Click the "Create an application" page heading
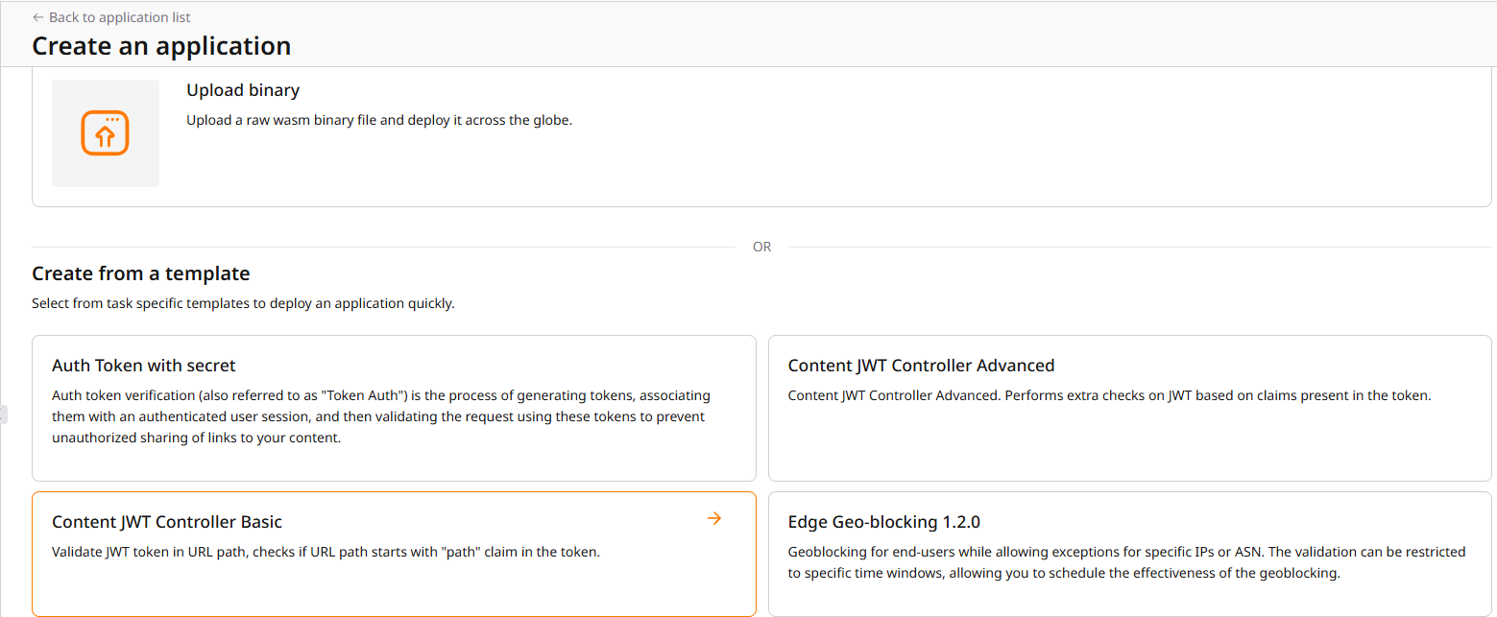The height and width of the screenshot is (617, 1497). click(x=161, y=46)
